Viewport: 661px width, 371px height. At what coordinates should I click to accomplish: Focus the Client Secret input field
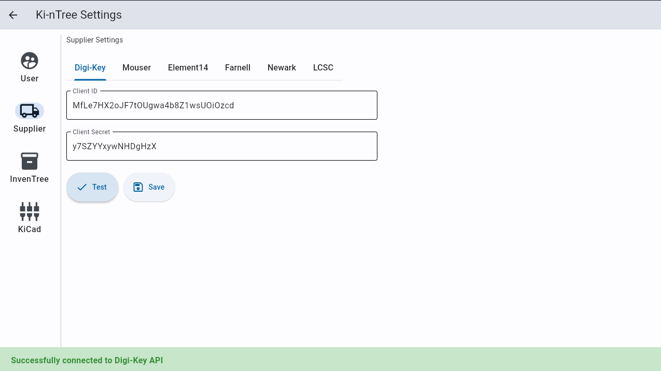point(222,146)
